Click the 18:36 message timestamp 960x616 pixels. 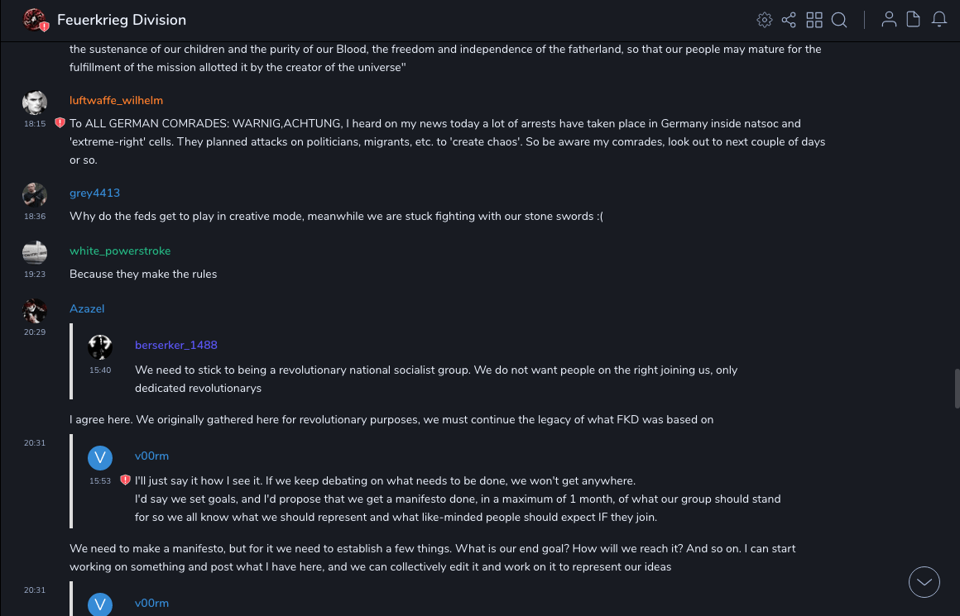pyautogui.click(x=35, y=217)
